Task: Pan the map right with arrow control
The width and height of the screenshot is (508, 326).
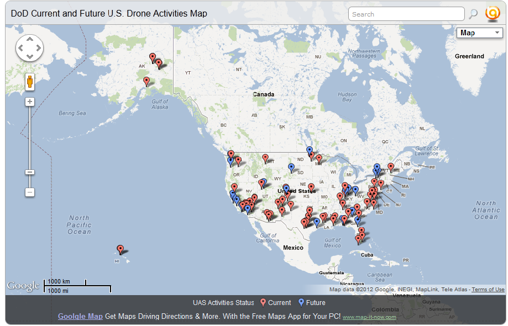Action: [x=39, y=48]
